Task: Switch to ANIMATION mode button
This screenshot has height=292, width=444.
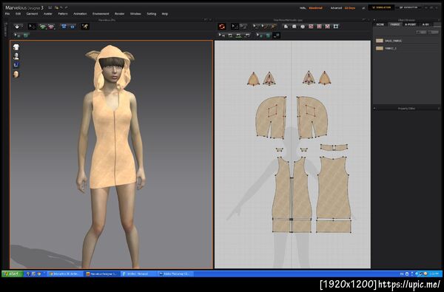Action: coord(408,7)
